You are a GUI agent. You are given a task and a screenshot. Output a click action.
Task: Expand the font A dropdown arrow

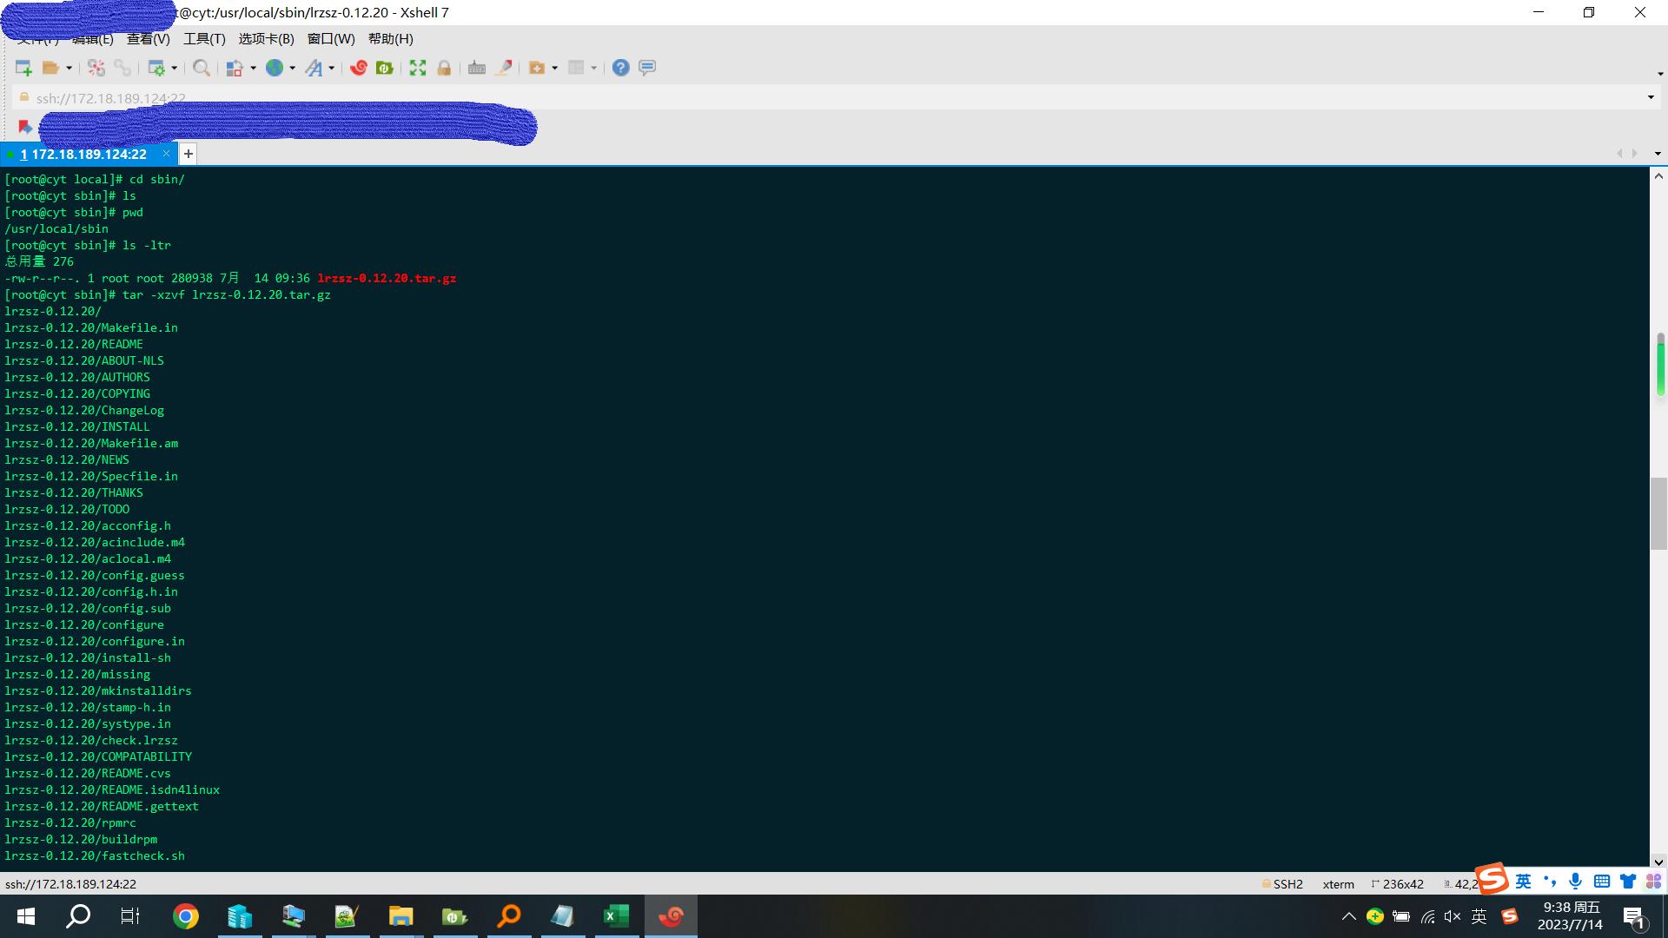pyautogui.click(x=331, y=68)
